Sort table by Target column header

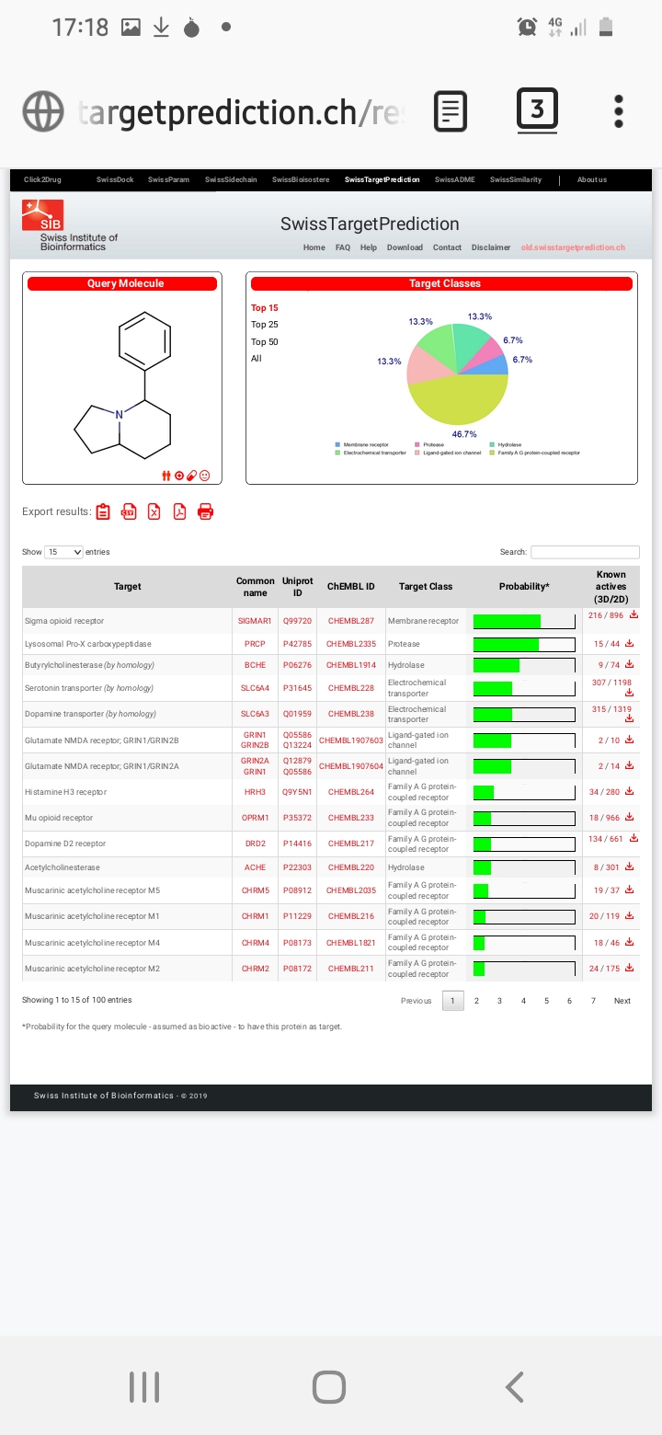(x=128, y=587)
